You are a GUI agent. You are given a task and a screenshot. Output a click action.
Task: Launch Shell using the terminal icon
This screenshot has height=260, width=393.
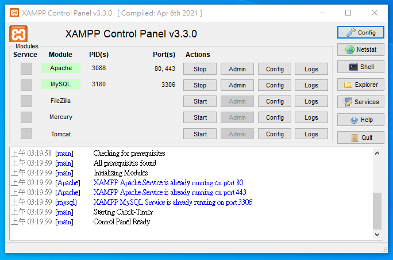(361, 67)
